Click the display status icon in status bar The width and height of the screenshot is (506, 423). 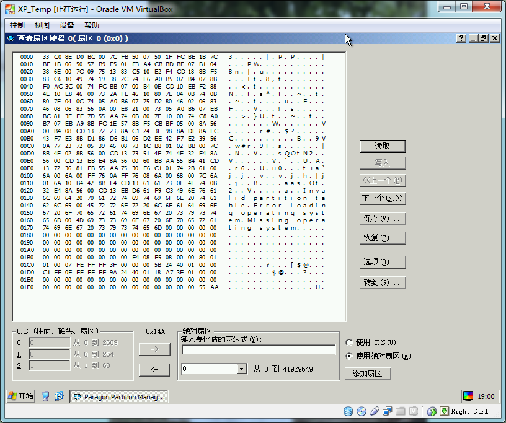point(414,411)
